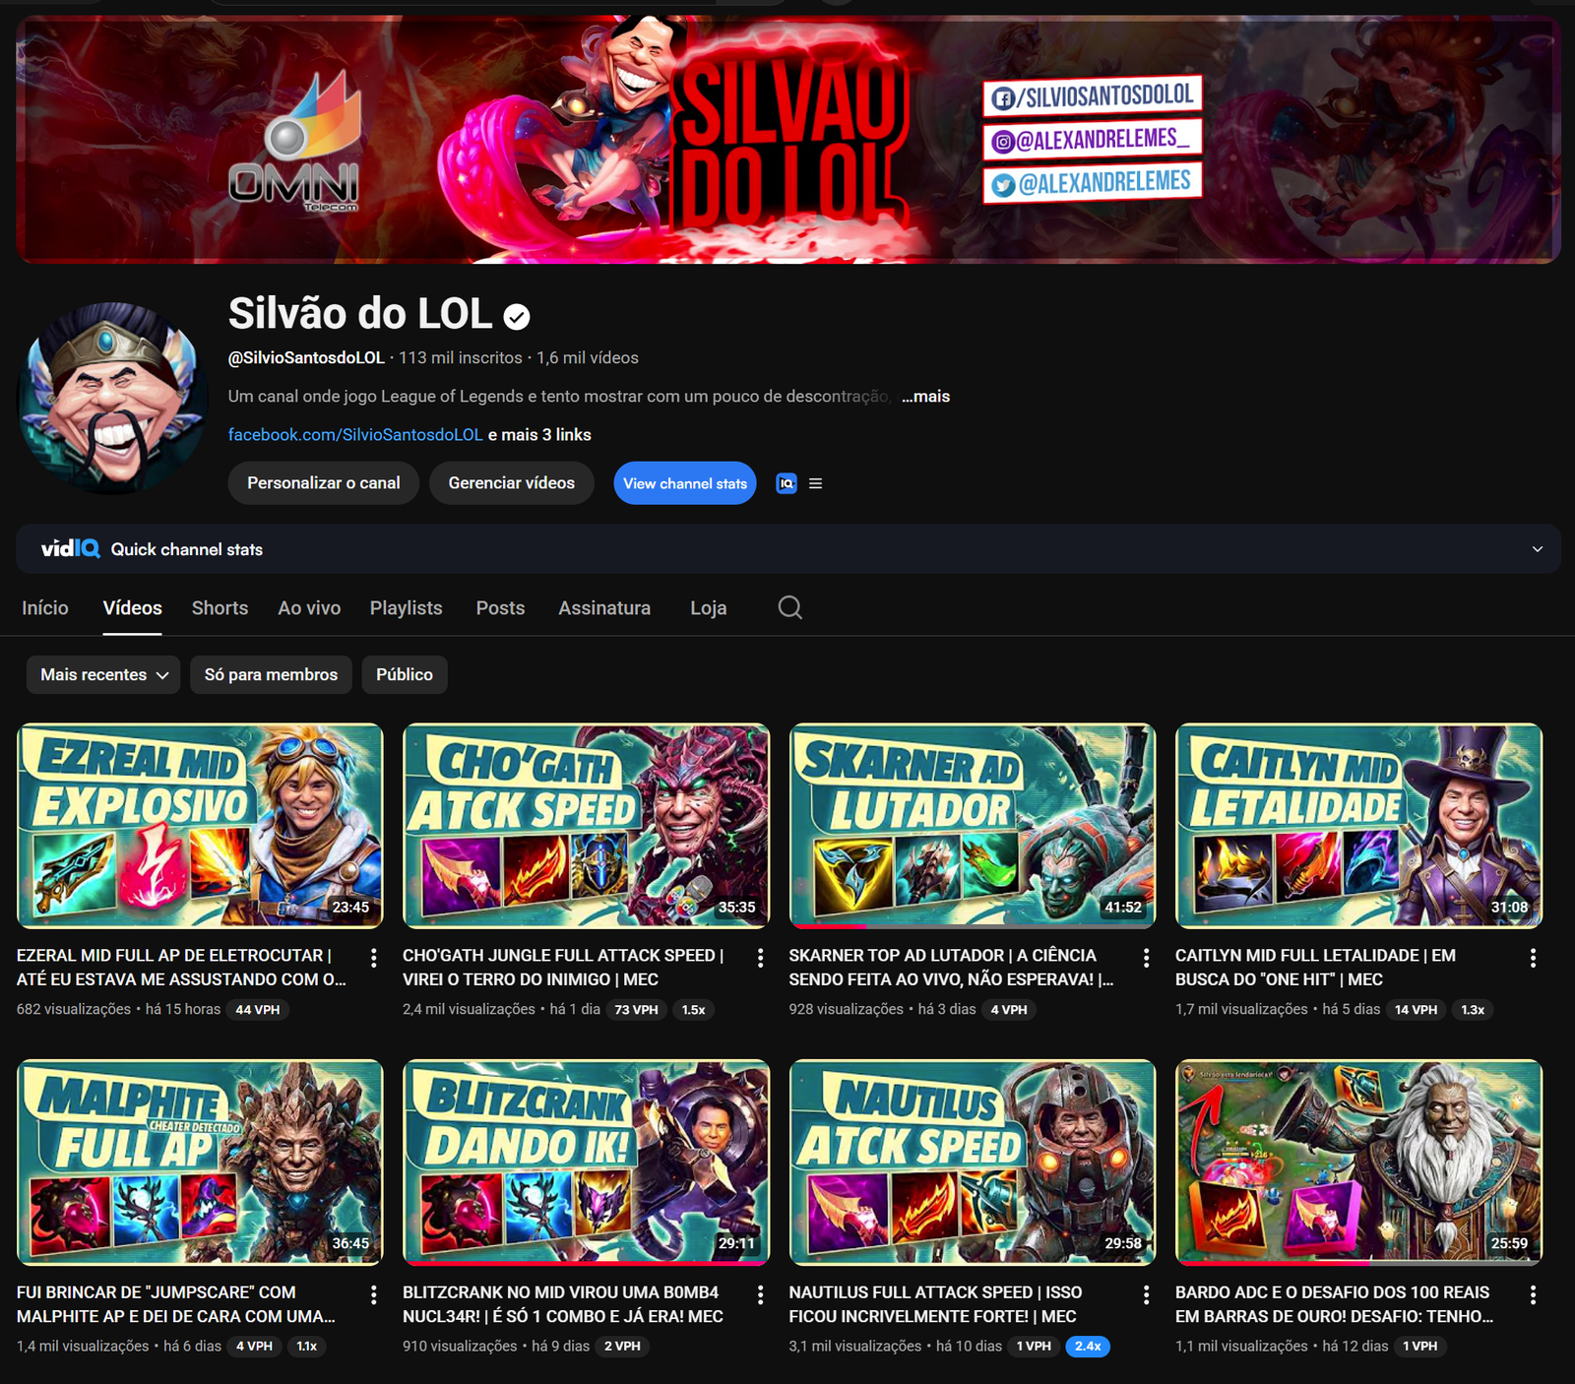Screen dimensions: 1575x1384
Task: Open the Skarner AD Lutador thumbnail
Action: click(973, 826)
